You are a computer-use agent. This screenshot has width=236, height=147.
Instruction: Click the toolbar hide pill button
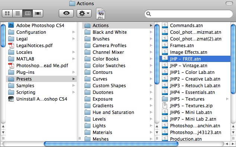click(x=229, y=3)
